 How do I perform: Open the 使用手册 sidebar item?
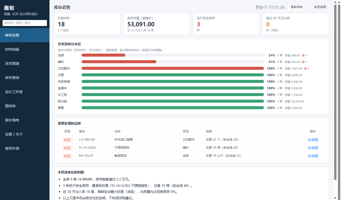click(x=25, y=148)
